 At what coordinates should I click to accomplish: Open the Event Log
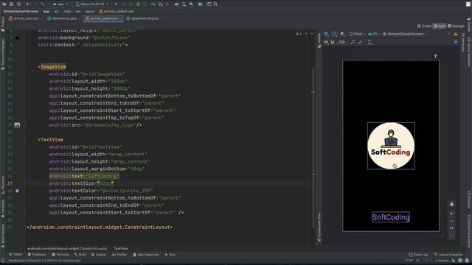tap(418, 255)
